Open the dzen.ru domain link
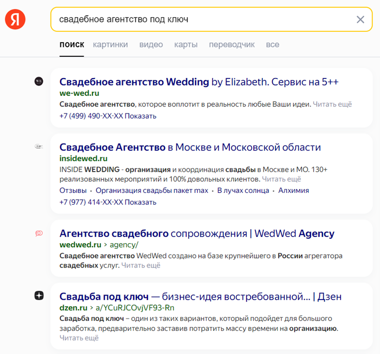This screenshot has width=380, height=354. point(73,308)
